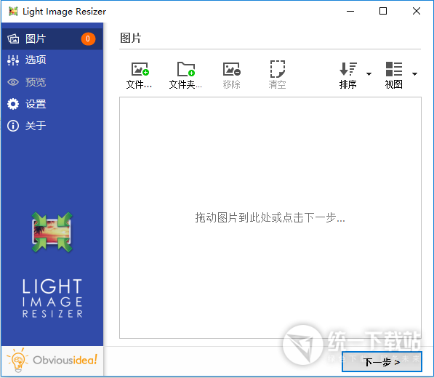
Task: Open the 关于 about page
Action: (x=52, y=126)
